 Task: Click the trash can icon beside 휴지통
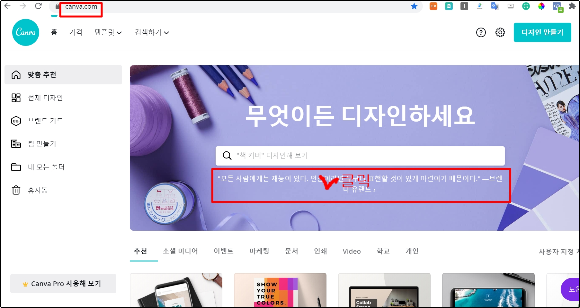(16, 190)
